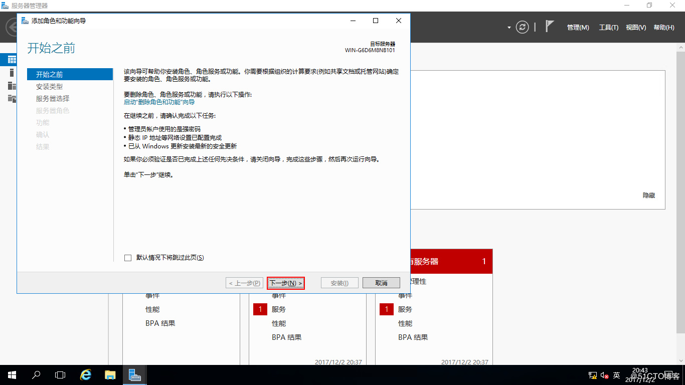
Task: Click the 事件 row in the rightmost tile
Action: (x=405, y=295)
